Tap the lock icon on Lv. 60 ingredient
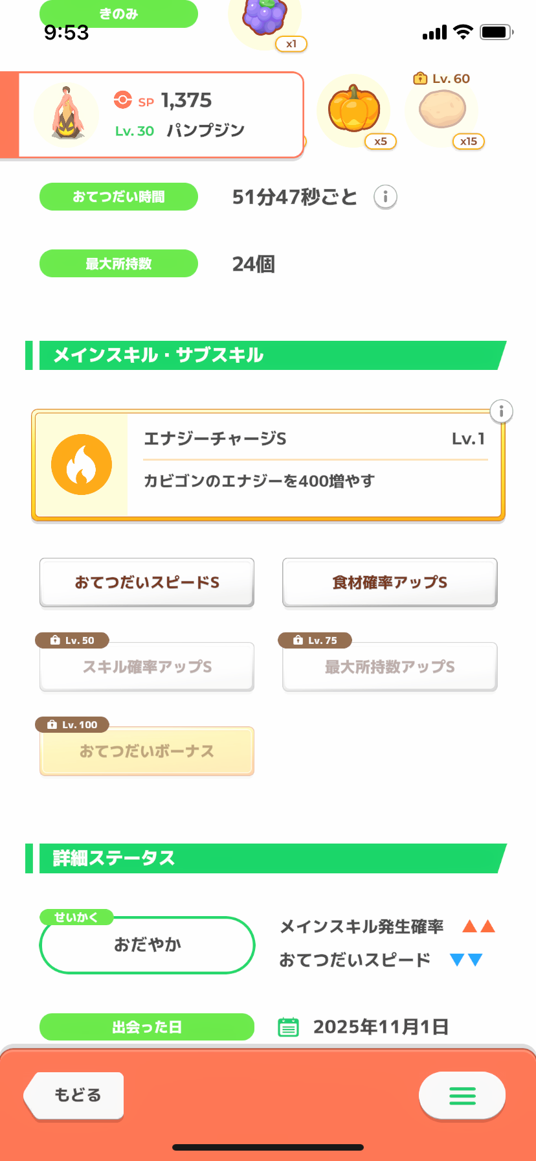The image size is (536, 1161). pyautogui.click(x=420, y=78)
